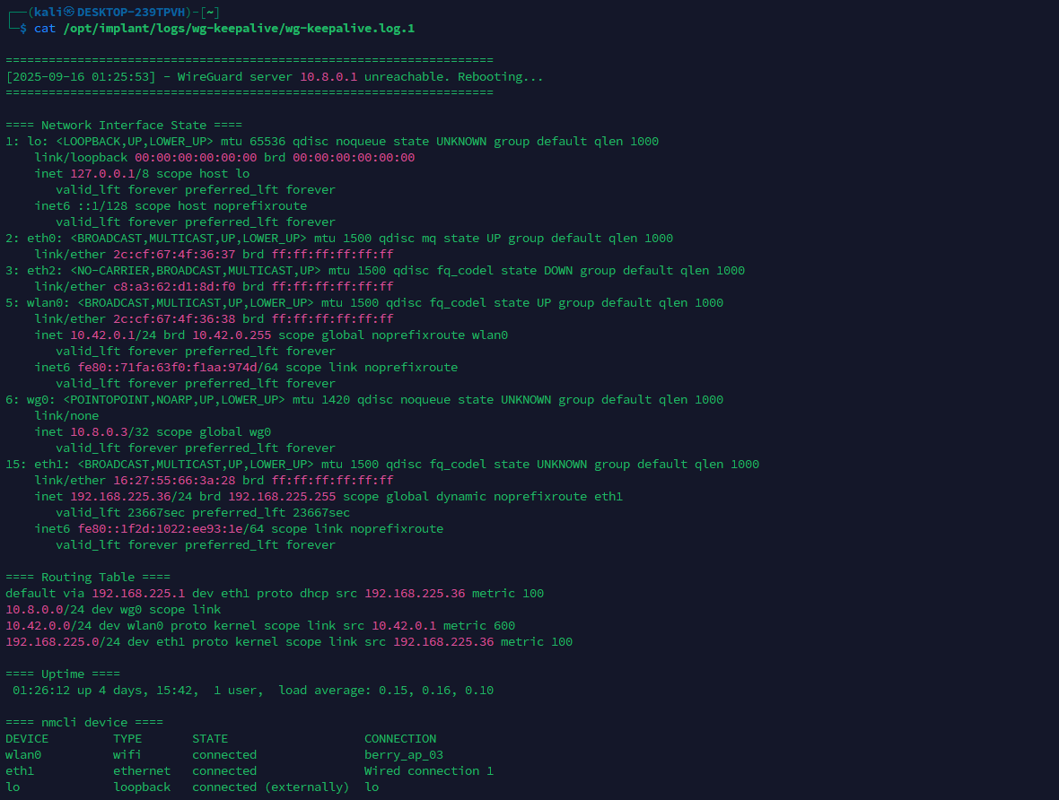Click the WireGuard server IP 10.8.0.1
Screen dimensions: 1059x800
[328, 77]
